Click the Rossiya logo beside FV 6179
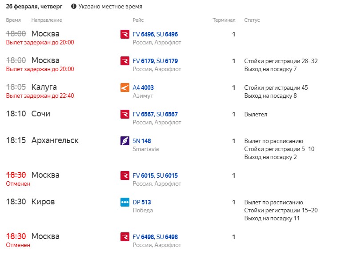Image resolution: width=341 pixels, height=255 pixels. click(x=125, y=61)
